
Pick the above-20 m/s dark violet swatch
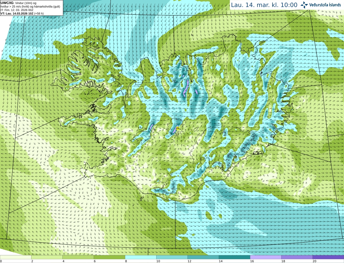328,257
